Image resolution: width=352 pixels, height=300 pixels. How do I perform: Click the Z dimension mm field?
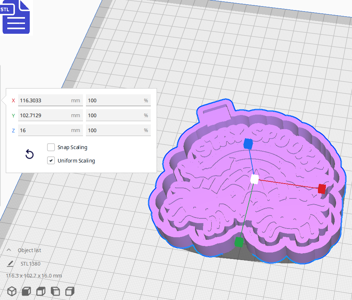pos(44,130)
